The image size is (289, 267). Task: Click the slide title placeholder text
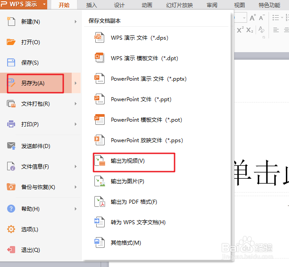coord(261,173)
